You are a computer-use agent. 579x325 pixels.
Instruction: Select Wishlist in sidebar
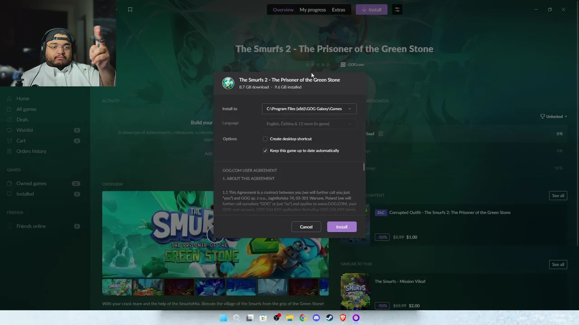(x=25, y=130)
